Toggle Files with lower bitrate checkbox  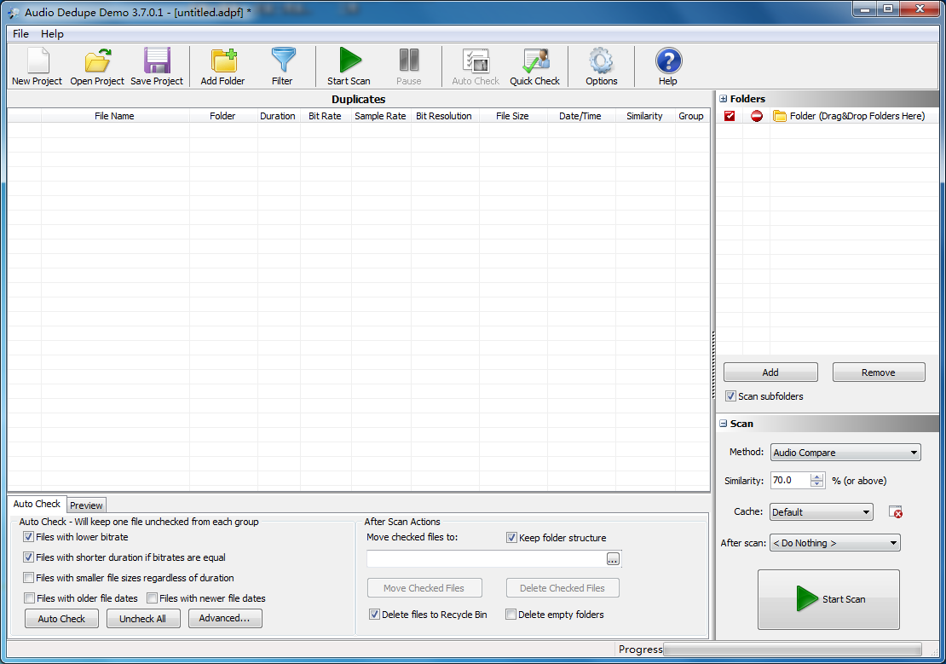point(28,537)
